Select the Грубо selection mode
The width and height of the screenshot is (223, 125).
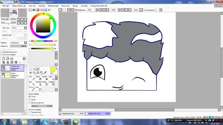(30, 100)
